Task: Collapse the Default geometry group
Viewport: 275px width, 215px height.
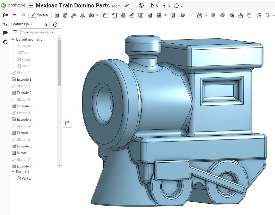Action: tap(13, 39)
